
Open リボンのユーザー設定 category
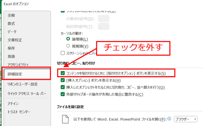pos(23,84)
